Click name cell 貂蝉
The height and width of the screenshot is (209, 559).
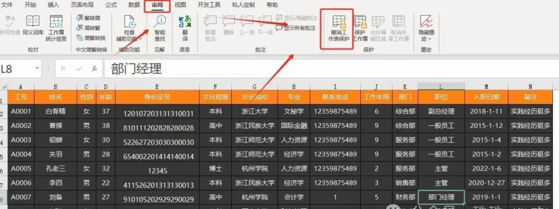[x=55, y=140]
